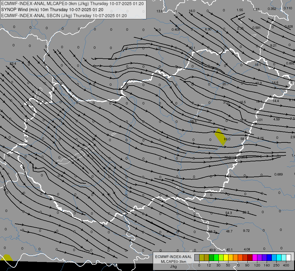Click the 30.1 value on the map
The image size is (295, 271).
[192, 48]
